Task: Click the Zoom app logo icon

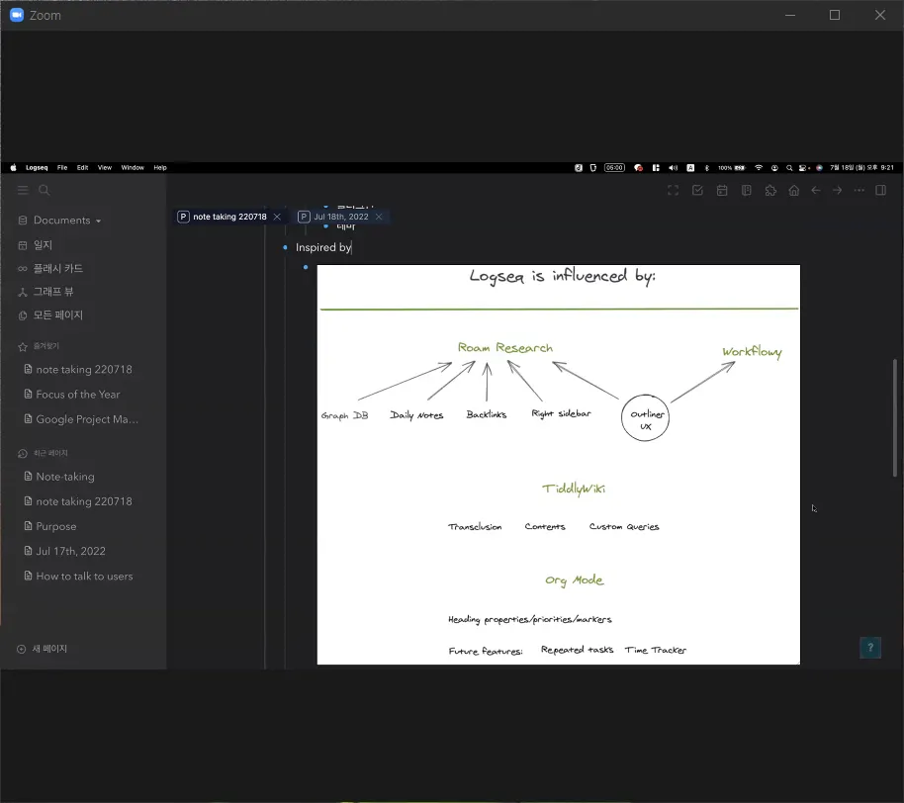Action: (17, 15)
